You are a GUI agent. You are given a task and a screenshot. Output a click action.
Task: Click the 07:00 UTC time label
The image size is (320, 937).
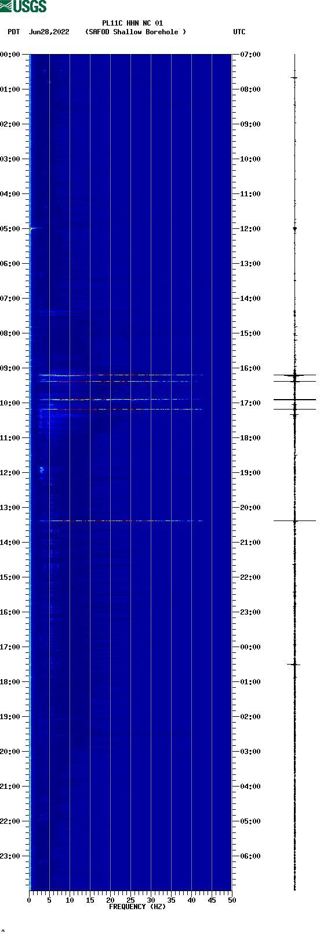pyautogui.click(x=250, y=55)
